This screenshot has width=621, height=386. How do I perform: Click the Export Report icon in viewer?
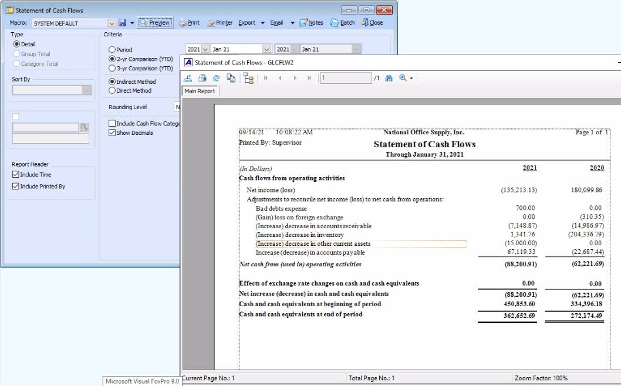coord(188,79)
